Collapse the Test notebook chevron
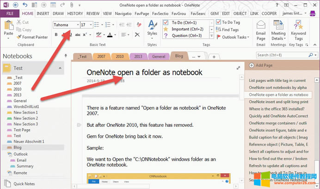The width and height of the screenshot is (320, 189). pos(60,68)
